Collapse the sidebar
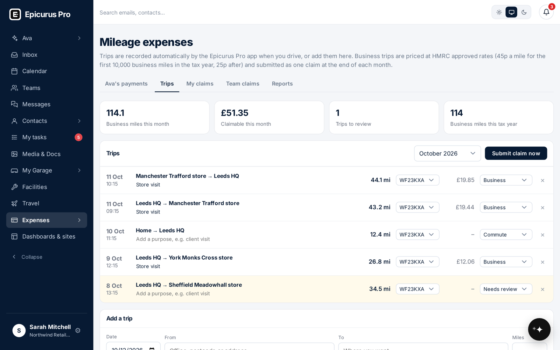This screenshot has height=350, width=560. [27, 257]
